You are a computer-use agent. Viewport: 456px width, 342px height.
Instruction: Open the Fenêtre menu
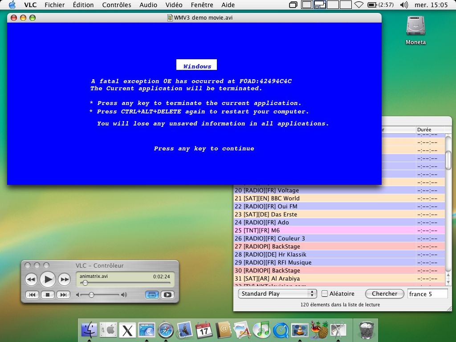[x=202, y=5]
